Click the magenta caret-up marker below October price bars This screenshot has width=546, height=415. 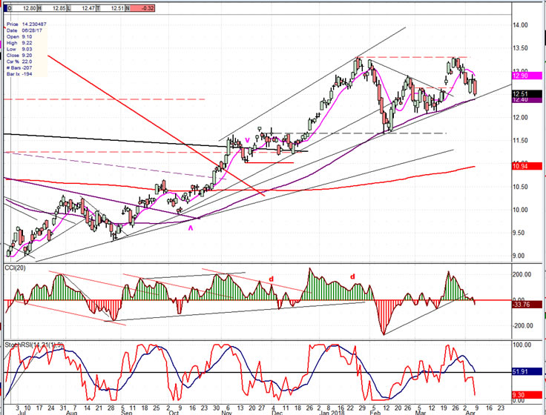click(191, 228)
